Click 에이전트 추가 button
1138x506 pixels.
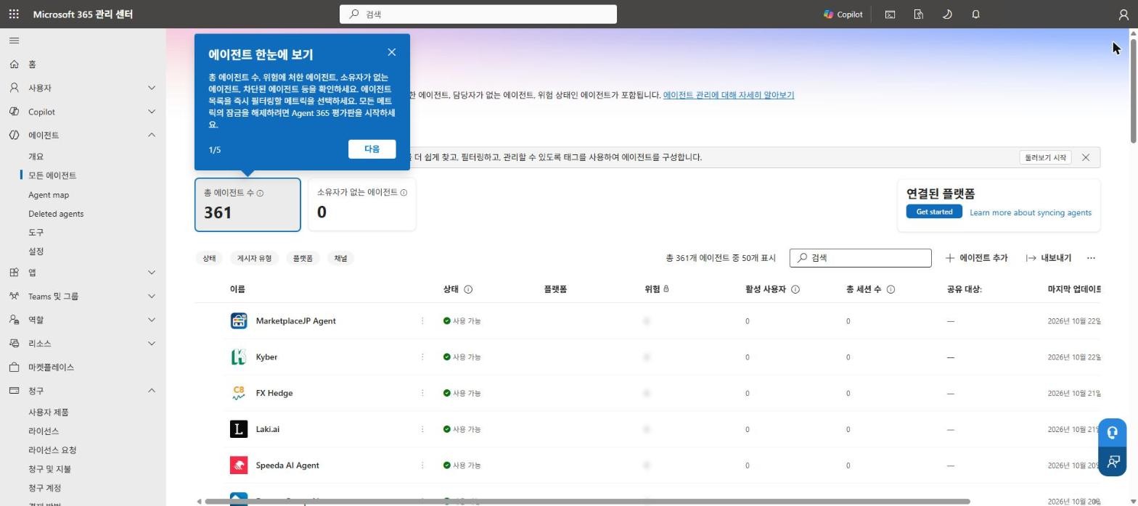977,258
